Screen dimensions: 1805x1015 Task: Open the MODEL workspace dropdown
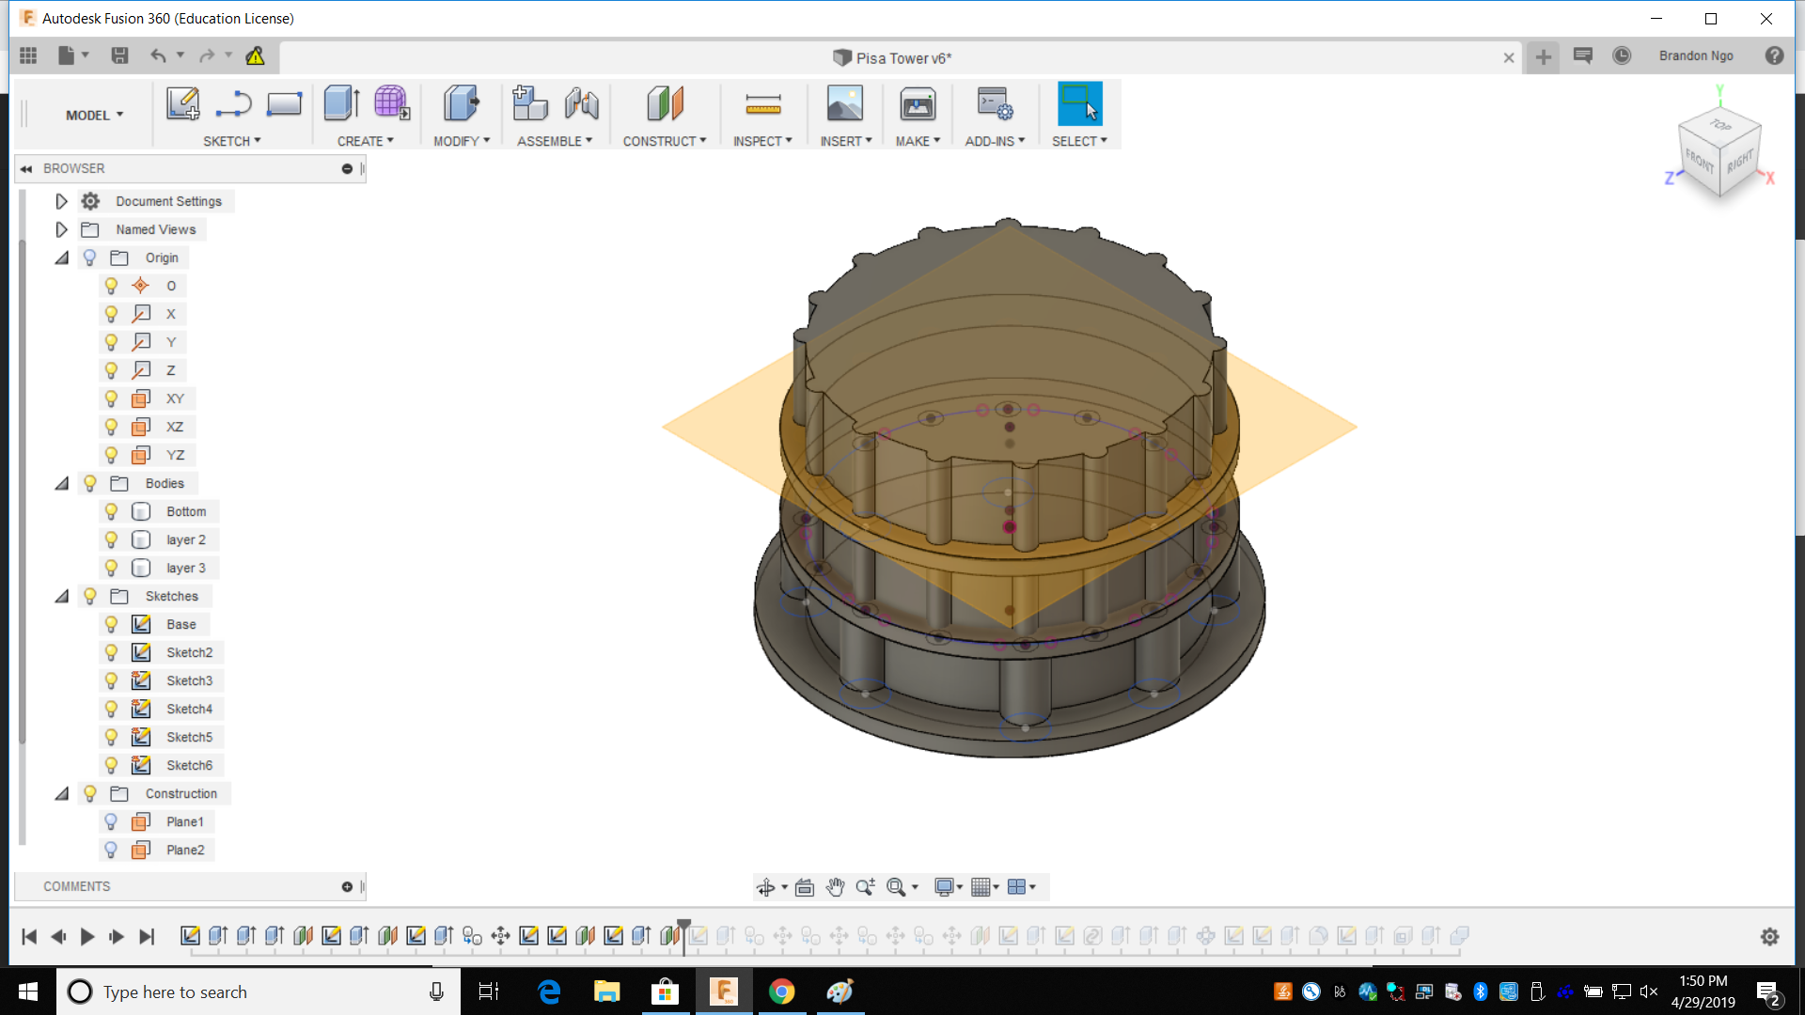point(94,115)
